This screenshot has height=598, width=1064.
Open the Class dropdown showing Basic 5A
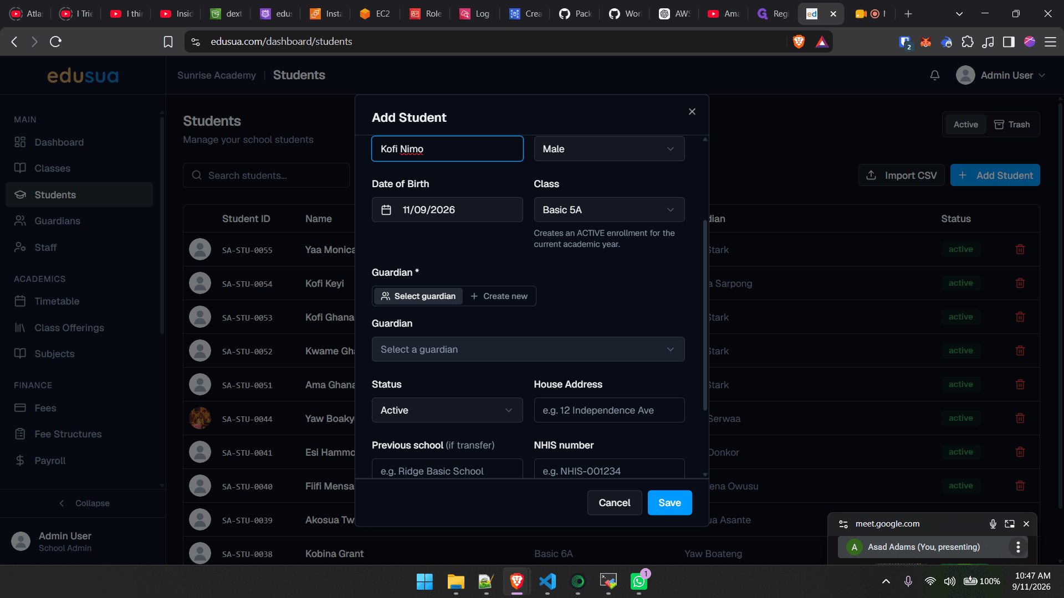tap(609, 210)
